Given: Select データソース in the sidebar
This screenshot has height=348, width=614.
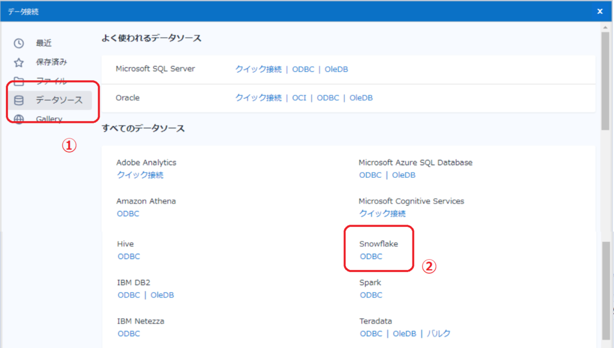Looking at the screenshot, I should (x=50, y=101).
